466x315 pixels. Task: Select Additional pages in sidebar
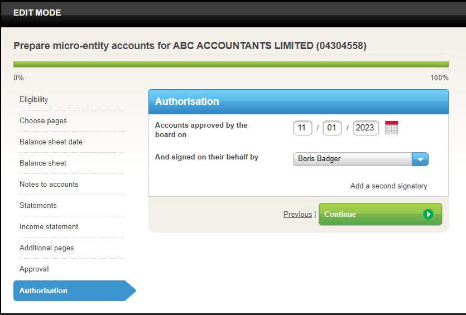tap(47, 248)
